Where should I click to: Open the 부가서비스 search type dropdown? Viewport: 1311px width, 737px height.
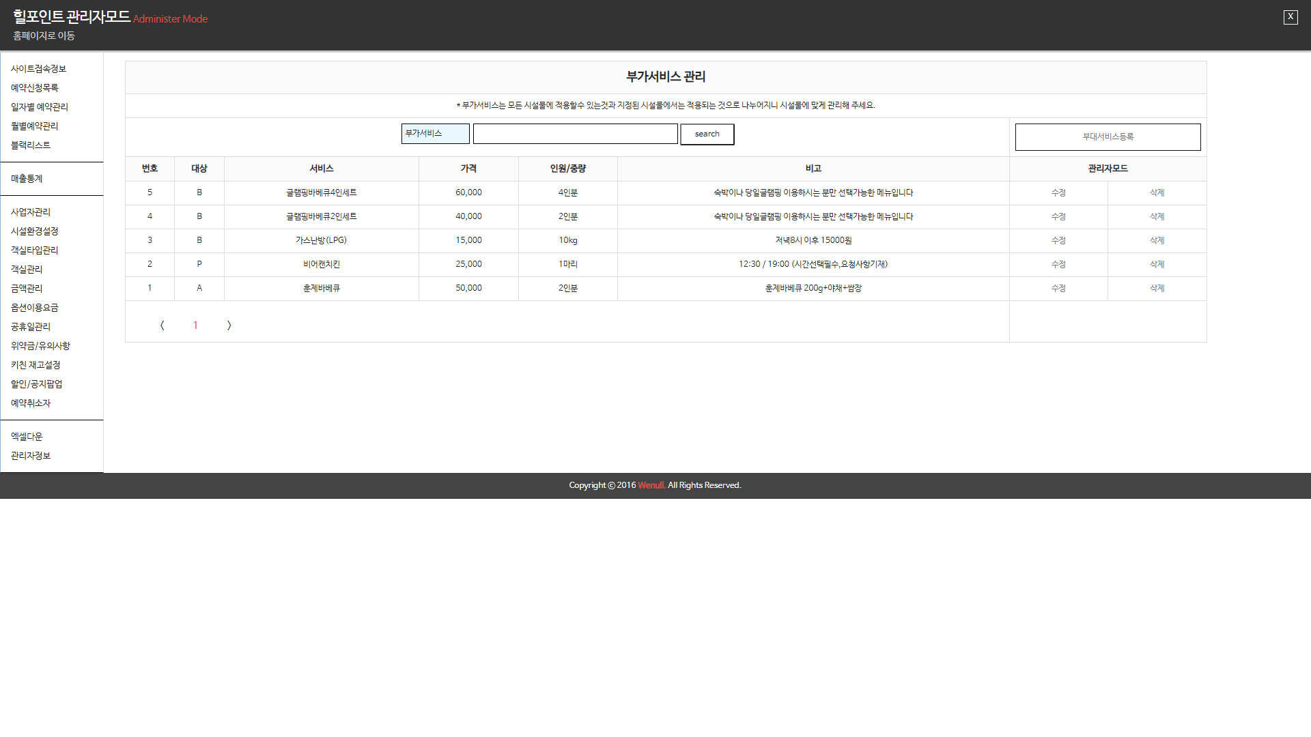[x=435, y=134]
